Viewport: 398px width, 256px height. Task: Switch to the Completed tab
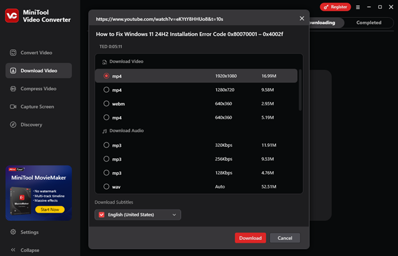[369, 22]
